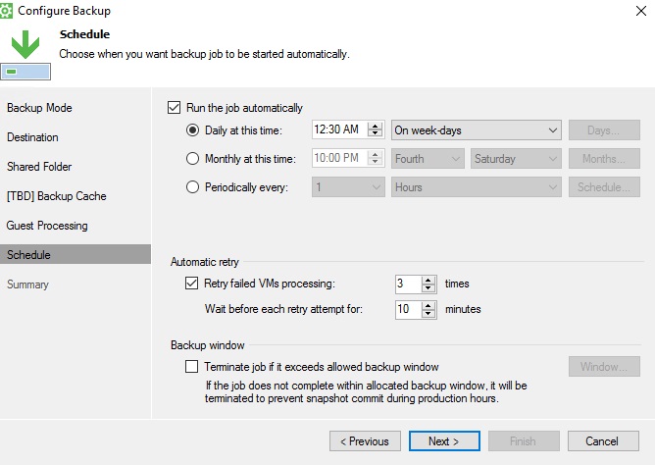Increase daily time with up spinner arrow

[376, 127]
